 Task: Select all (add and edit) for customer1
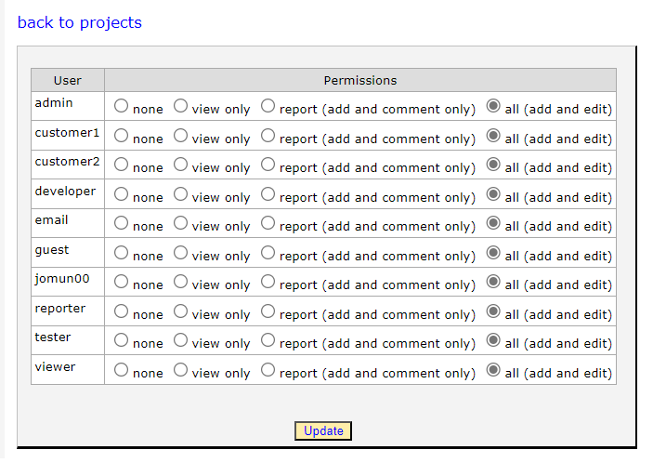493,136
